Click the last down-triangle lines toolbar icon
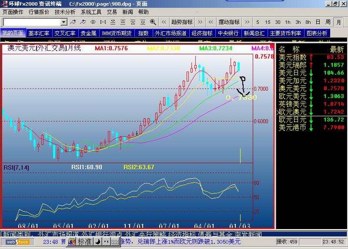This screenshot has height=249, width=348. click(x=143, y=22)
